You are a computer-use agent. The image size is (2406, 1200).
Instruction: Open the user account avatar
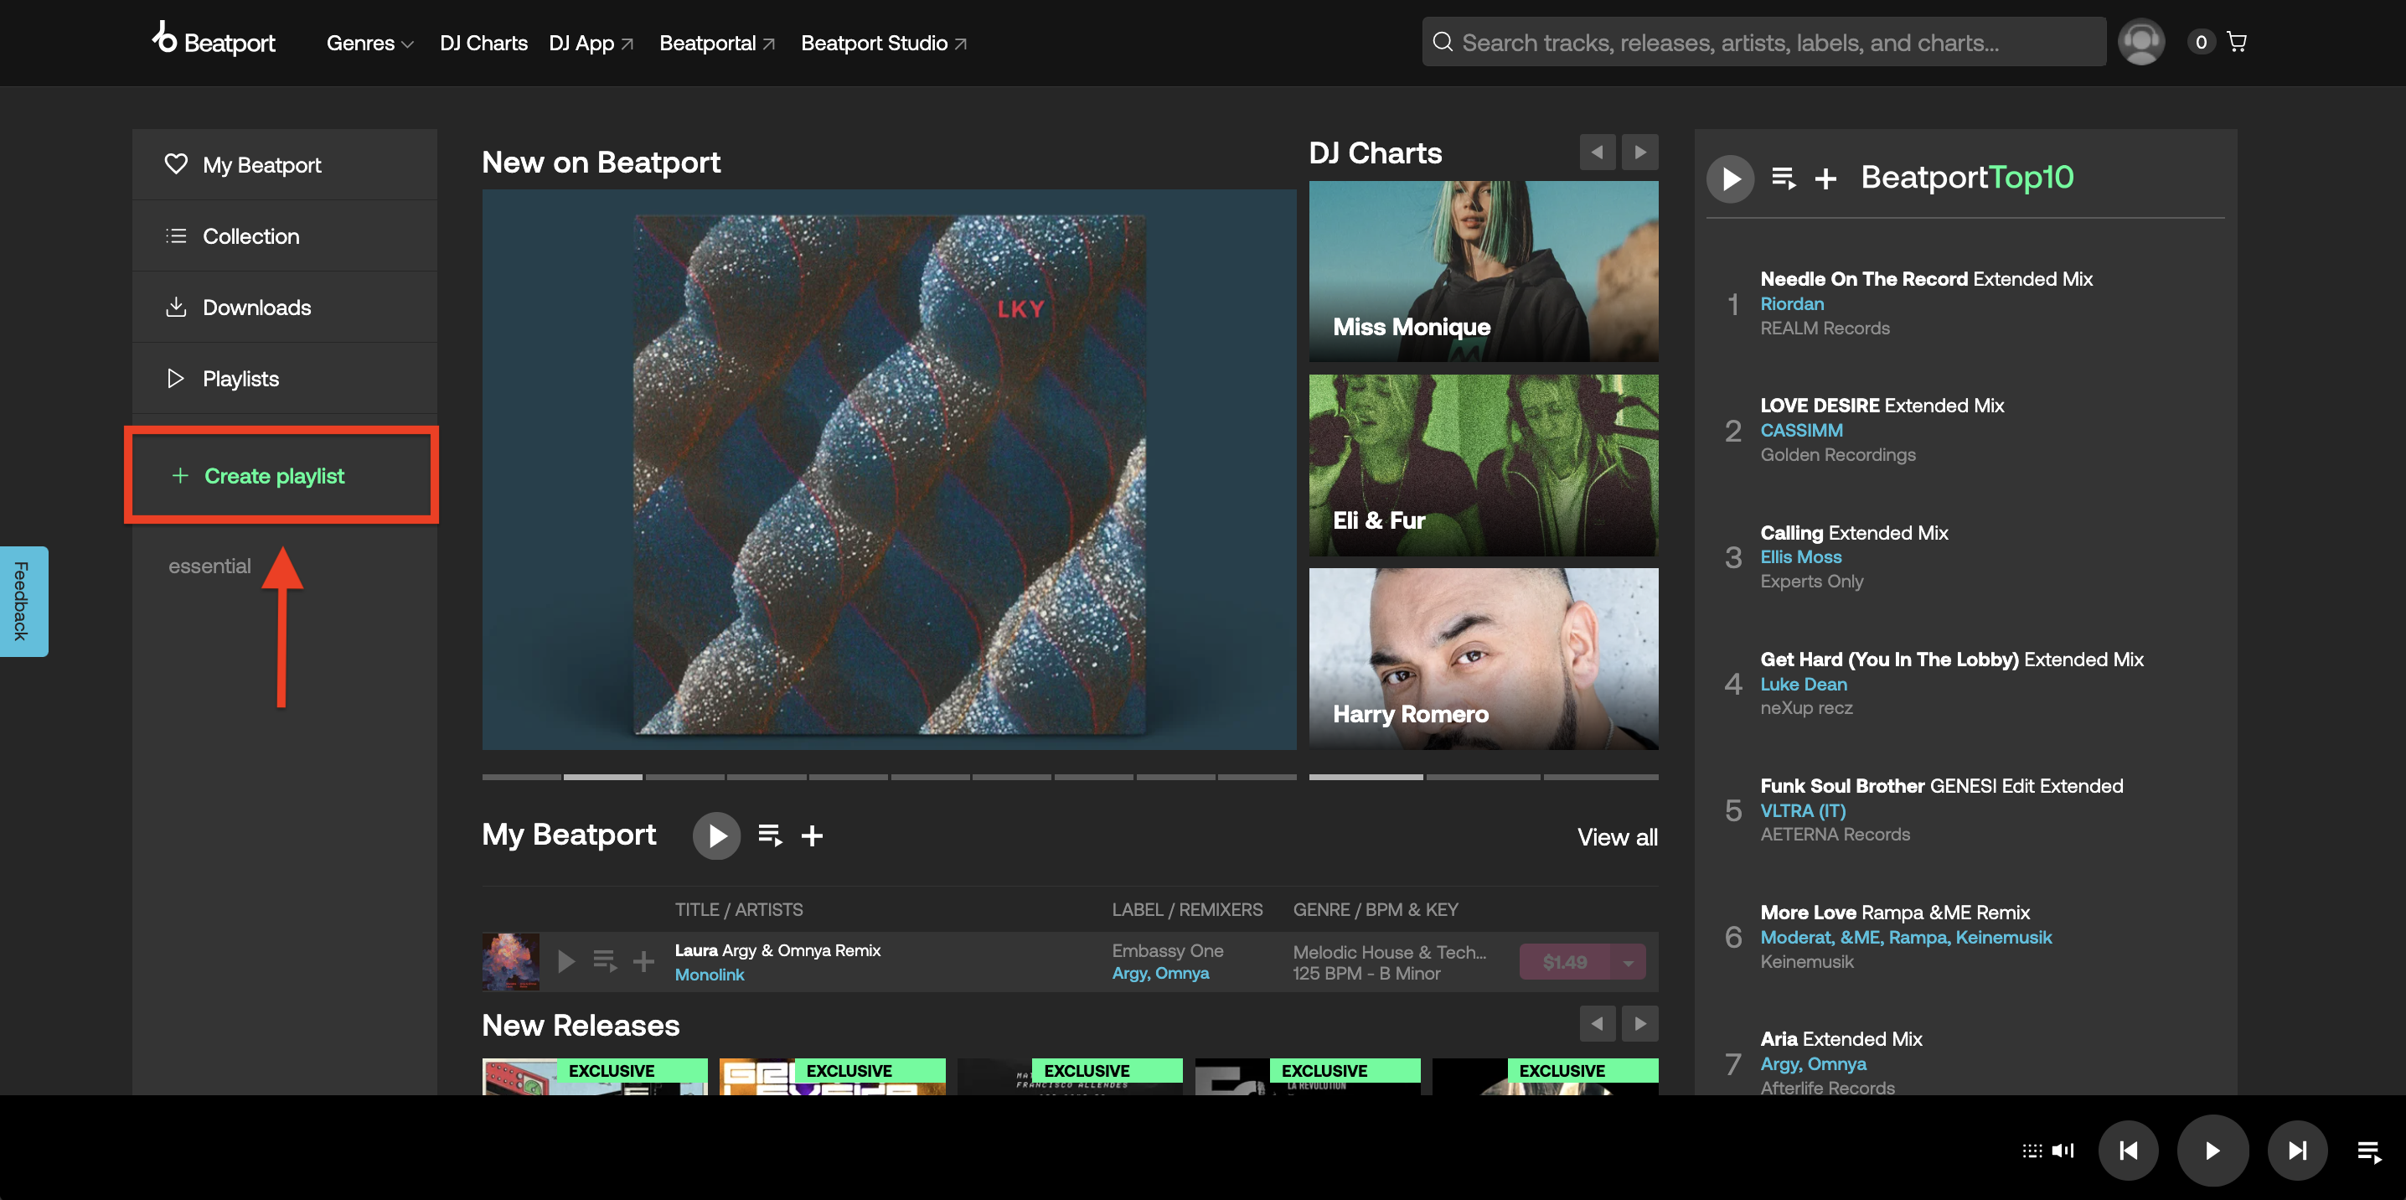pos(2140,42)
